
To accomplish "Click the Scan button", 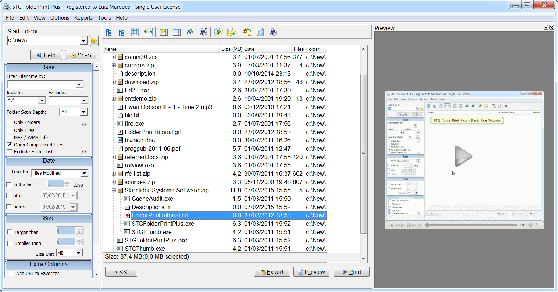I will 80,55.
